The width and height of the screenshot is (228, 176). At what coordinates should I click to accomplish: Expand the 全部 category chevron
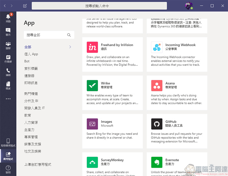click(70, 47)
